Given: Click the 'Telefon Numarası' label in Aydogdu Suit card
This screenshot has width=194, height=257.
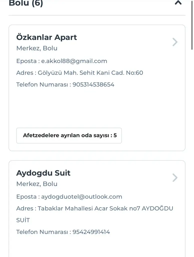Looking at the screenshot, I should [x=42, y=232].
